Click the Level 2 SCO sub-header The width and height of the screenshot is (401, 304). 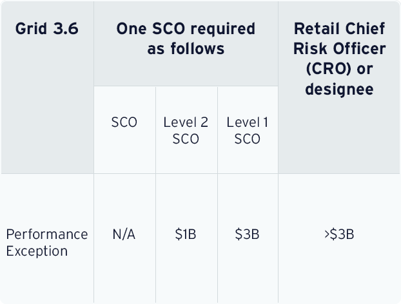[x=186, y=130]
